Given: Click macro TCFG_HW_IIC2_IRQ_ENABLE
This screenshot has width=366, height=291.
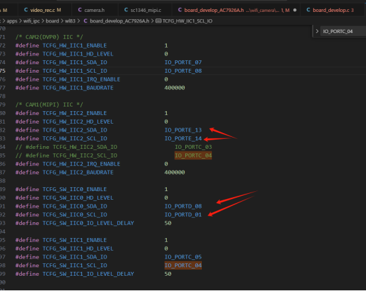Looking at the screenshot, I should click(81, 164).
